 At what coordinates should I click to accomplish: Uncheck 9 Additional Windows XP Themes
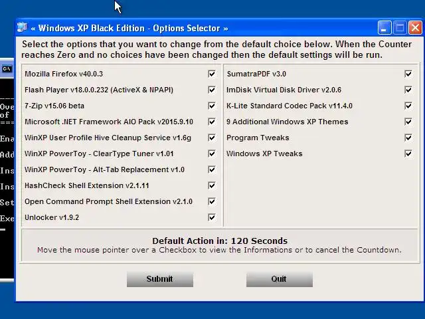pos(408,122)
